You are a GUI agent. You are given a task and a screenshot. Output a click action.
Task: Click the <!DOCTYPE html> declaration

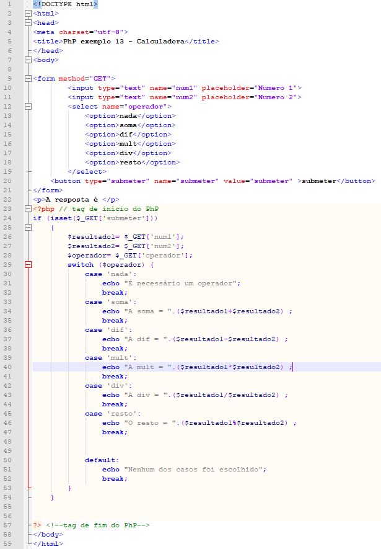[x=66, y=4]
